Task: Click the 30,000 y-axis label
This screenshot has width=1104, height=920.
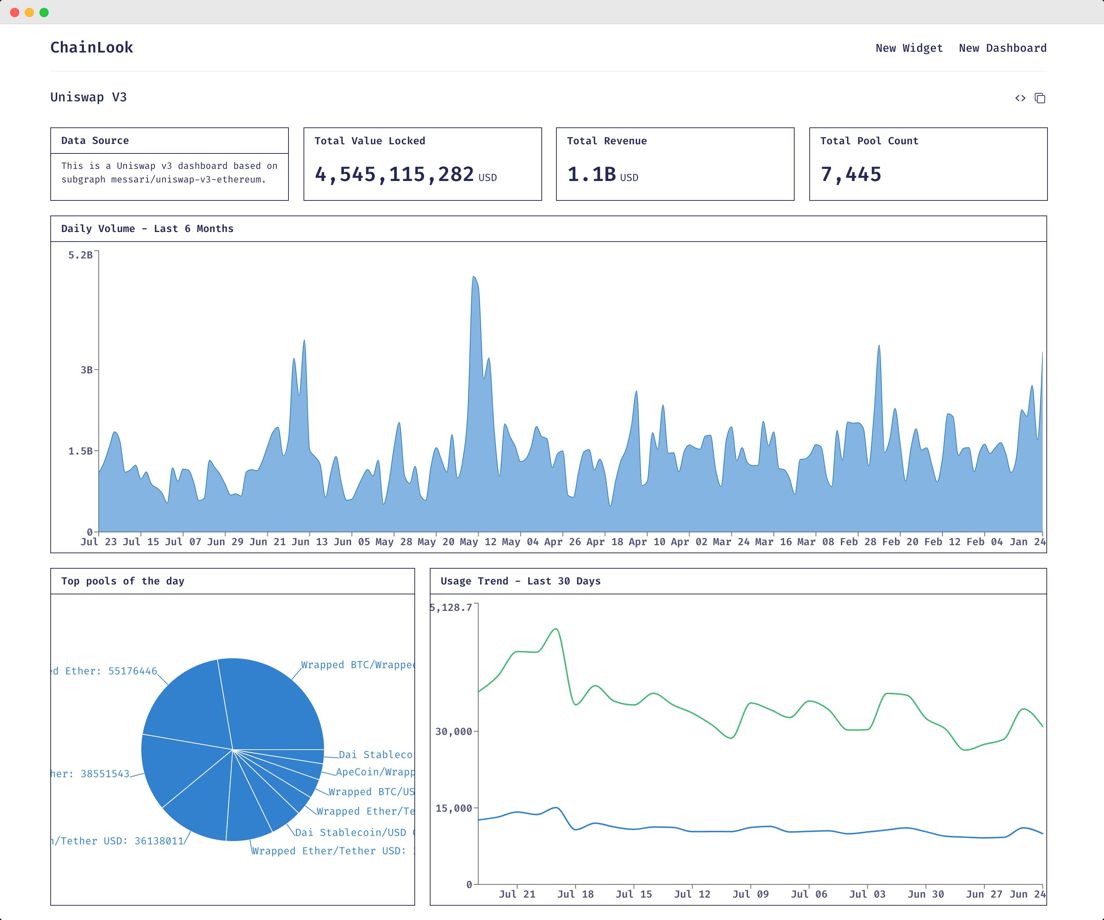Action: [453, 731]
